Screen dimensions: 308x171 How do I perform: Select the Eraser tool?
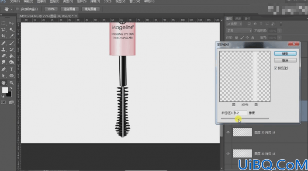[x=3, y=56]
